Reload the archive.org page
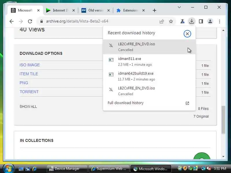This screenshot has width=231, height=173. (30, 21)
